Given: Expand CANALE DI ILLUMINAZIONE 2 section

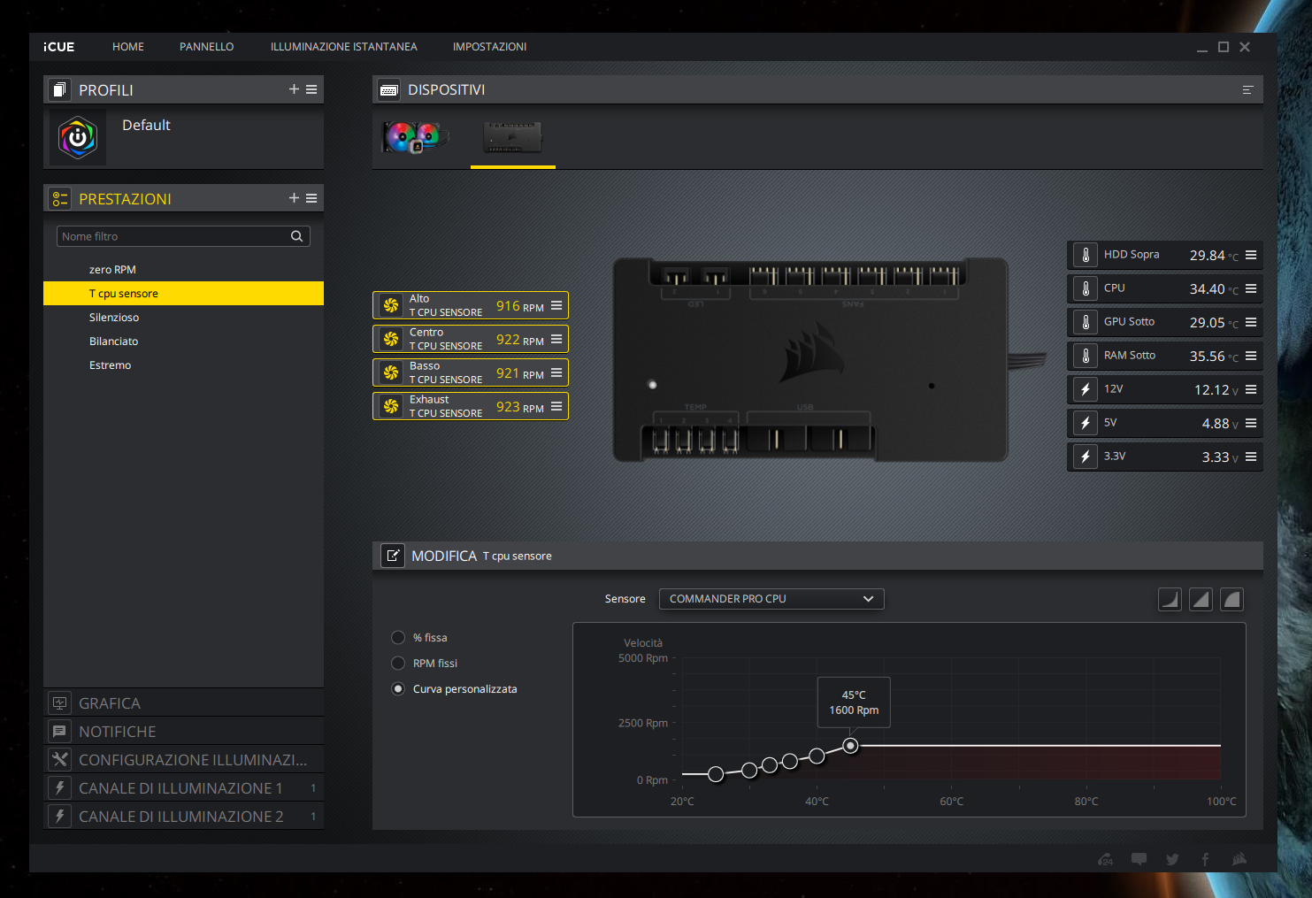Looking at the screenshot, I should pyautogui.click(x=183, y=817).
